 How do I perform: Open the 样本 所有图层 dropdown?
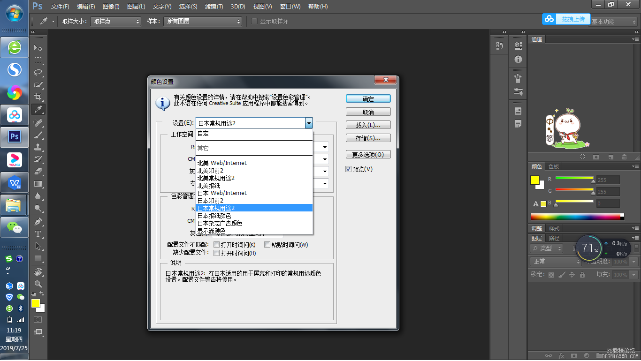202,21
